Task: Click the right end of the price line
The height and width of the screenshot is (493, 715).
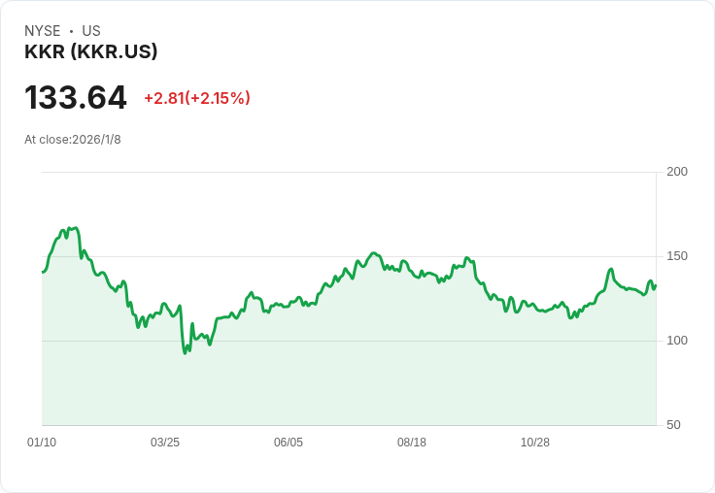Action: click(655, 285)
